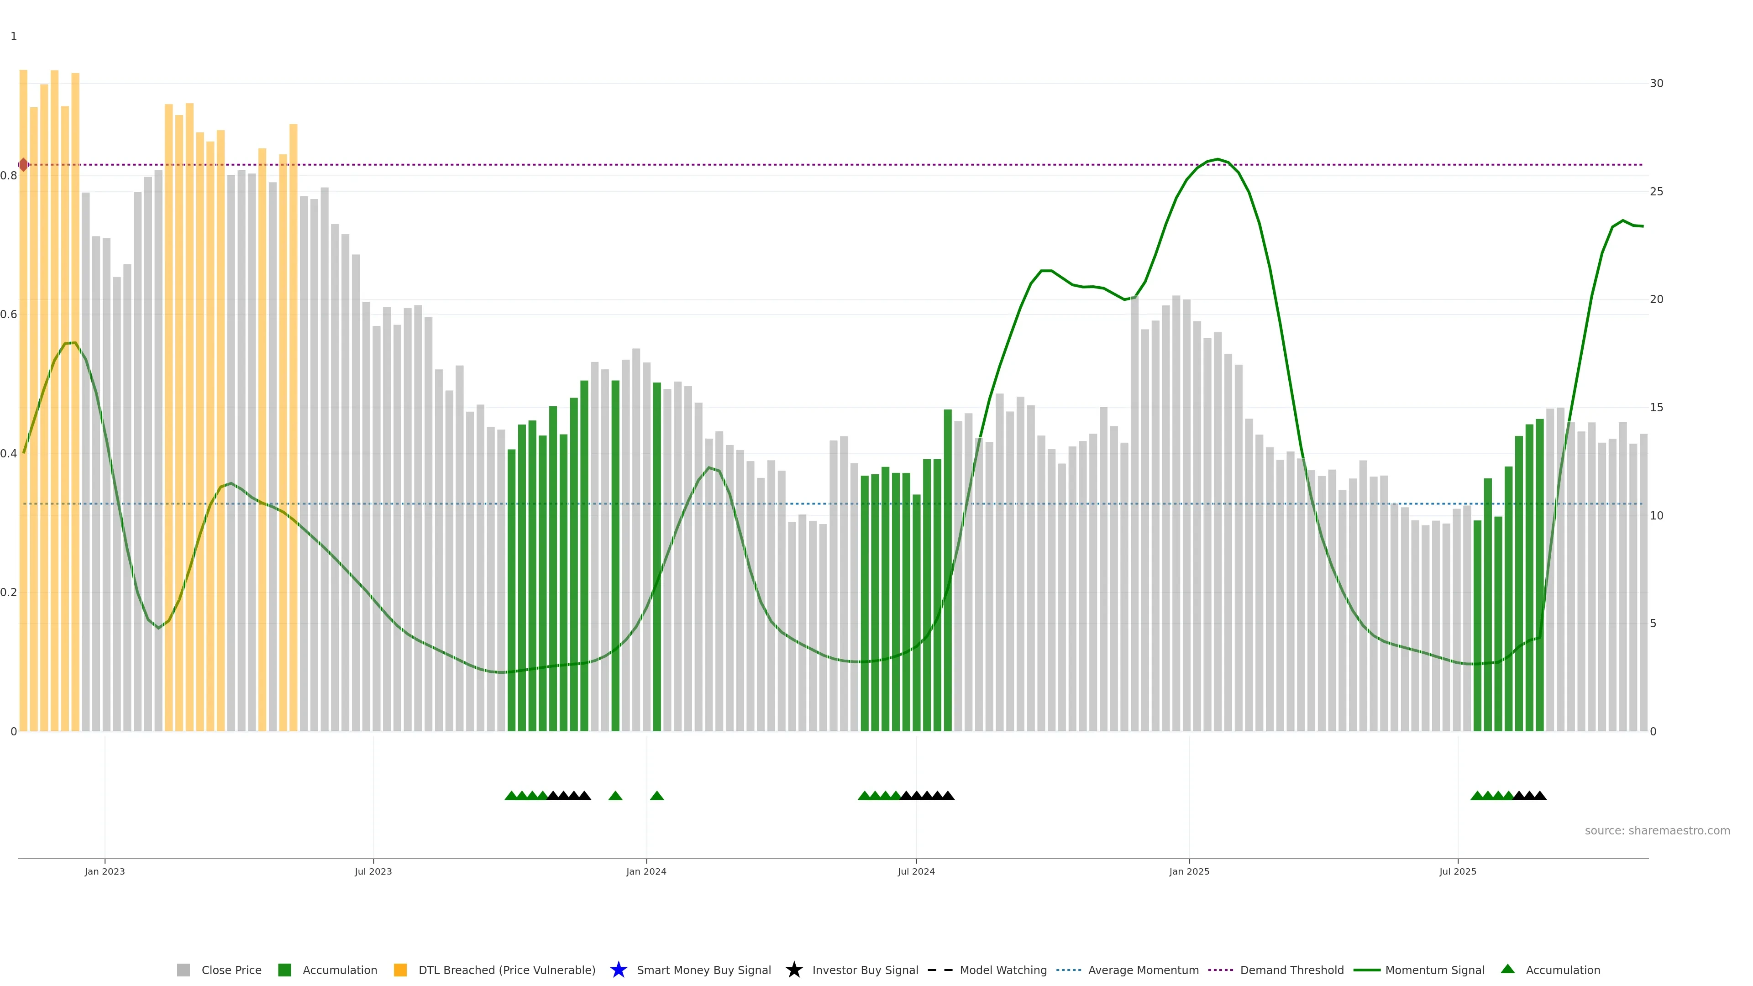
Task: Click the DTL Breached (Price Vulnerable) label
Action: pyautogui.click(x=507, y=970)
